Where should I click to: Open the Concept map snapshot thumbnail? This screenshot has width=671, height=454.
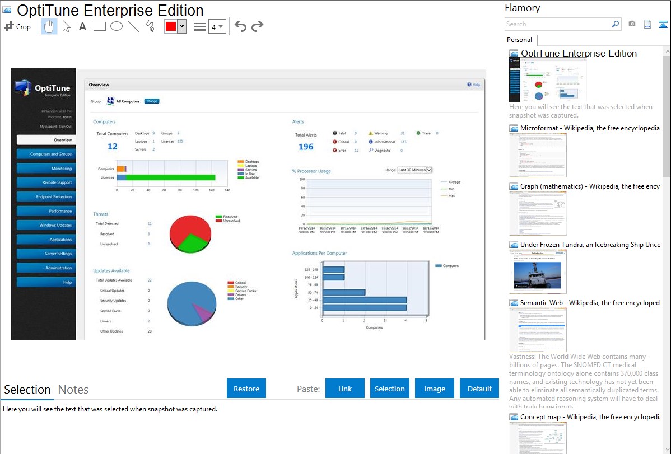tap(538, 438)
